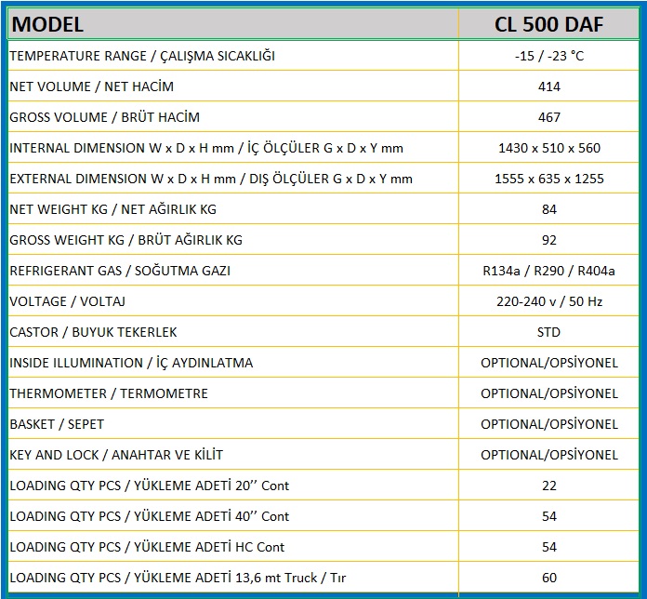Select the 20'' Cont loading quantity 22
647x599 pixels.
click(549, 486)
